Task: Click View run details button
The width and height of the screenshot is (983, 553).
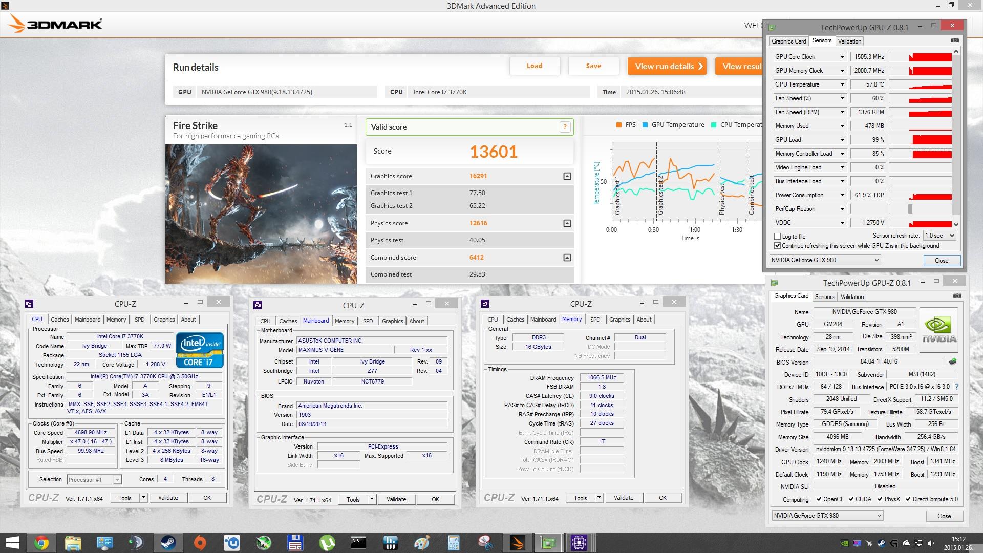Action: coord(667,66)
